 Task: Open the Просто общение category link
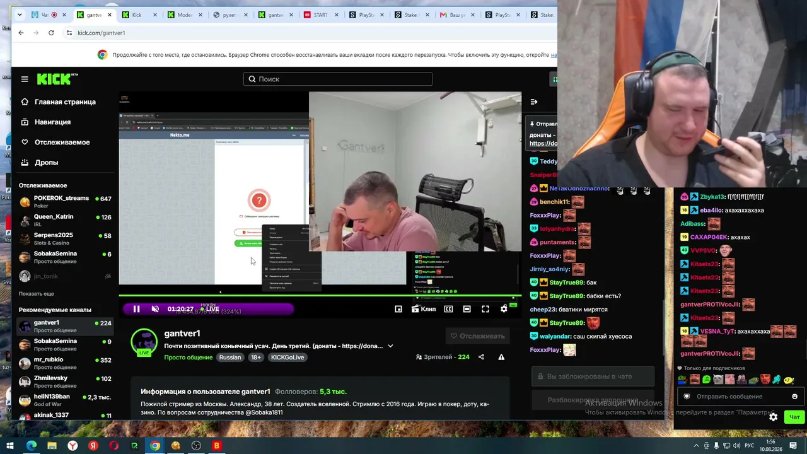pos(189,357)
